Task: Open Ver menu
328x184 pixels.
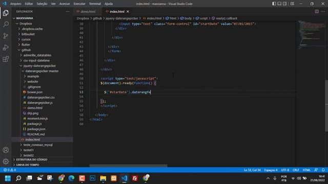Action: pyautogui.click(x=53, y=4)
